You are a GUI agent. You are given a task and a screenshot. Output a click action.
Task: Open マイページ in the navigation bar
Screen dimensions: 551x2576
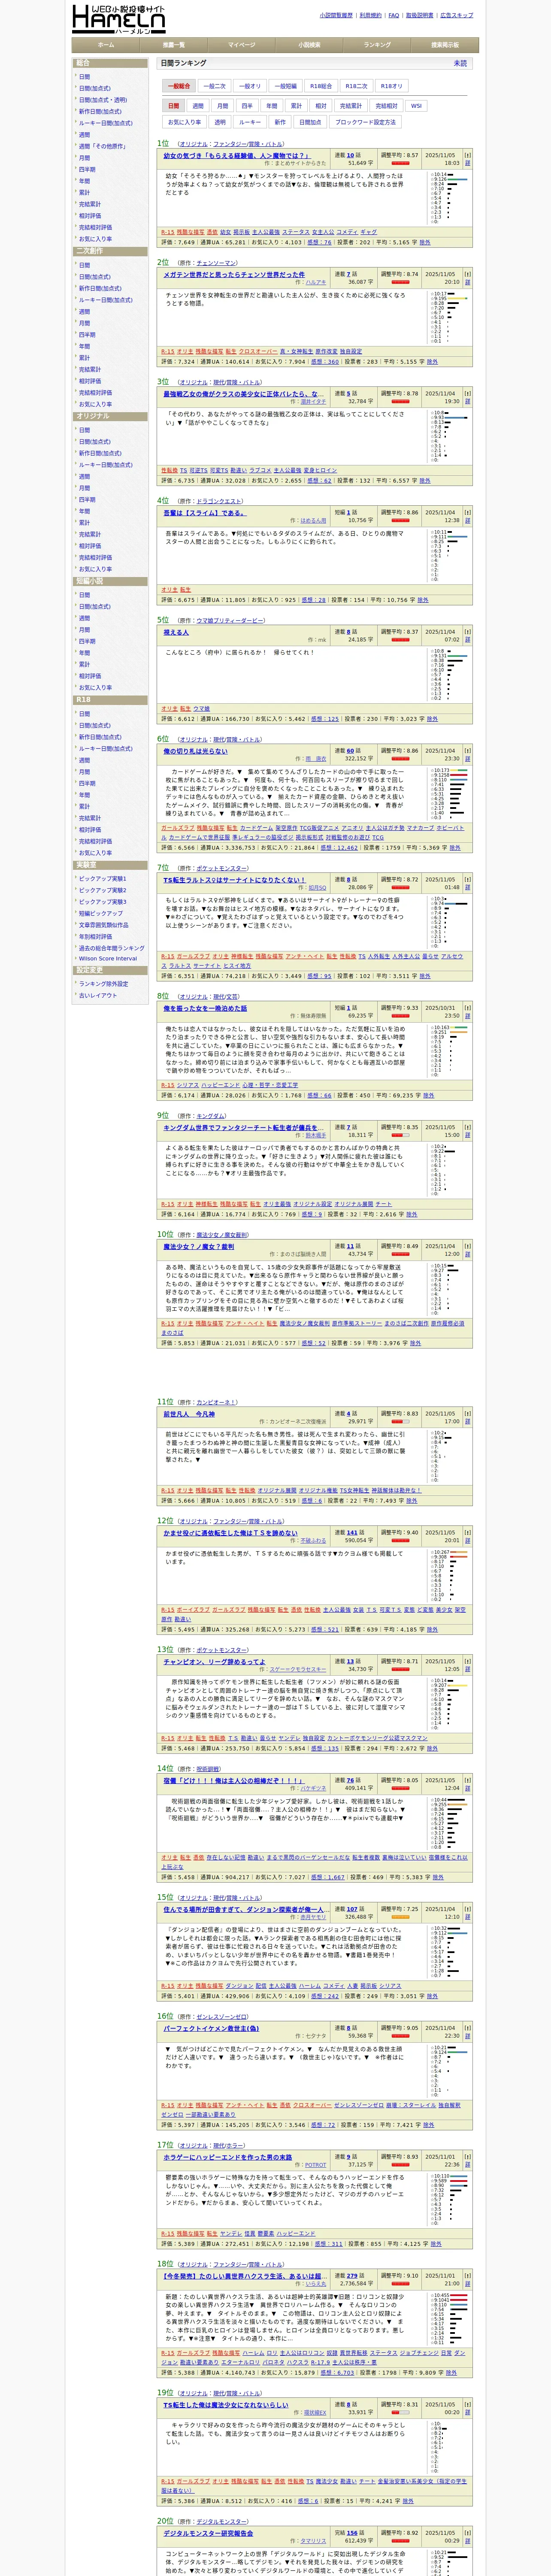point(241,45)
